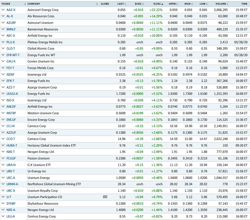Click last price 28.34

(x=122, y=184)
